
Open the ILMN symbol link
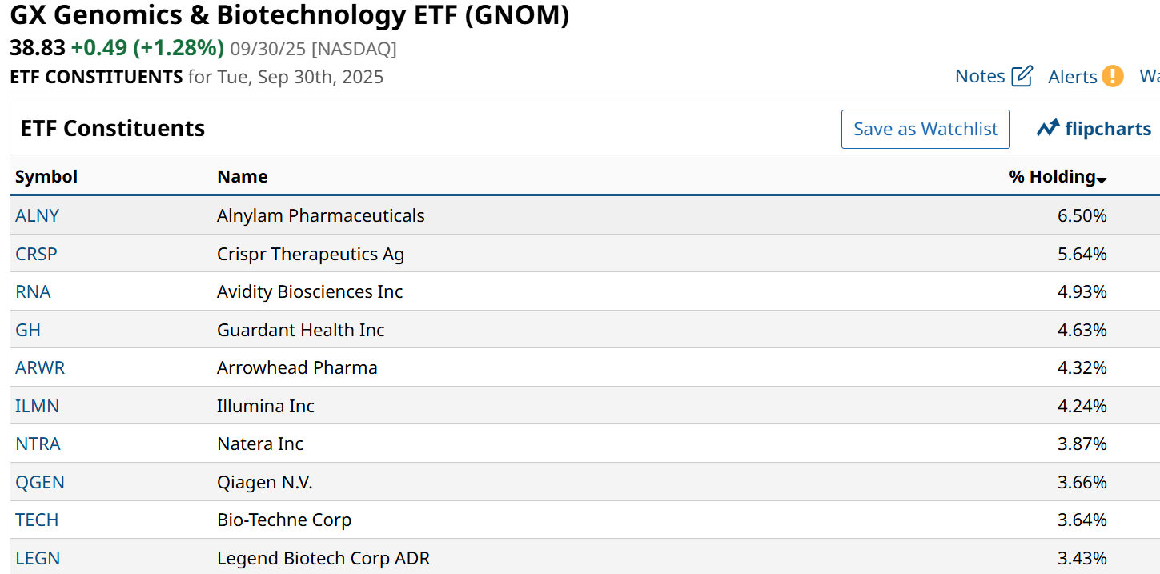37,406
